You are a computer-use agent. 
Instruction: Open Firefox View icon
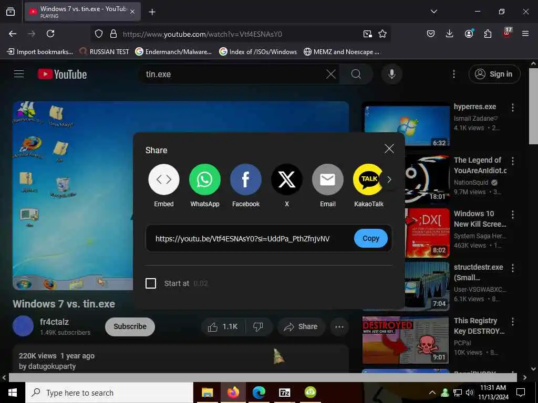(11, 12)
